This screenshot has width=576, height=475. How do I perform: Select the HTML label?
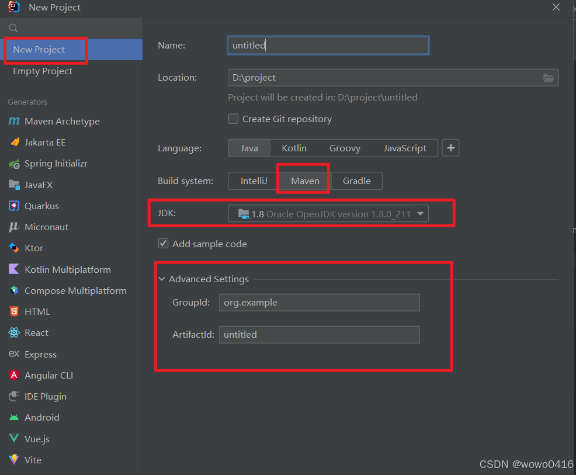[37, 311]
